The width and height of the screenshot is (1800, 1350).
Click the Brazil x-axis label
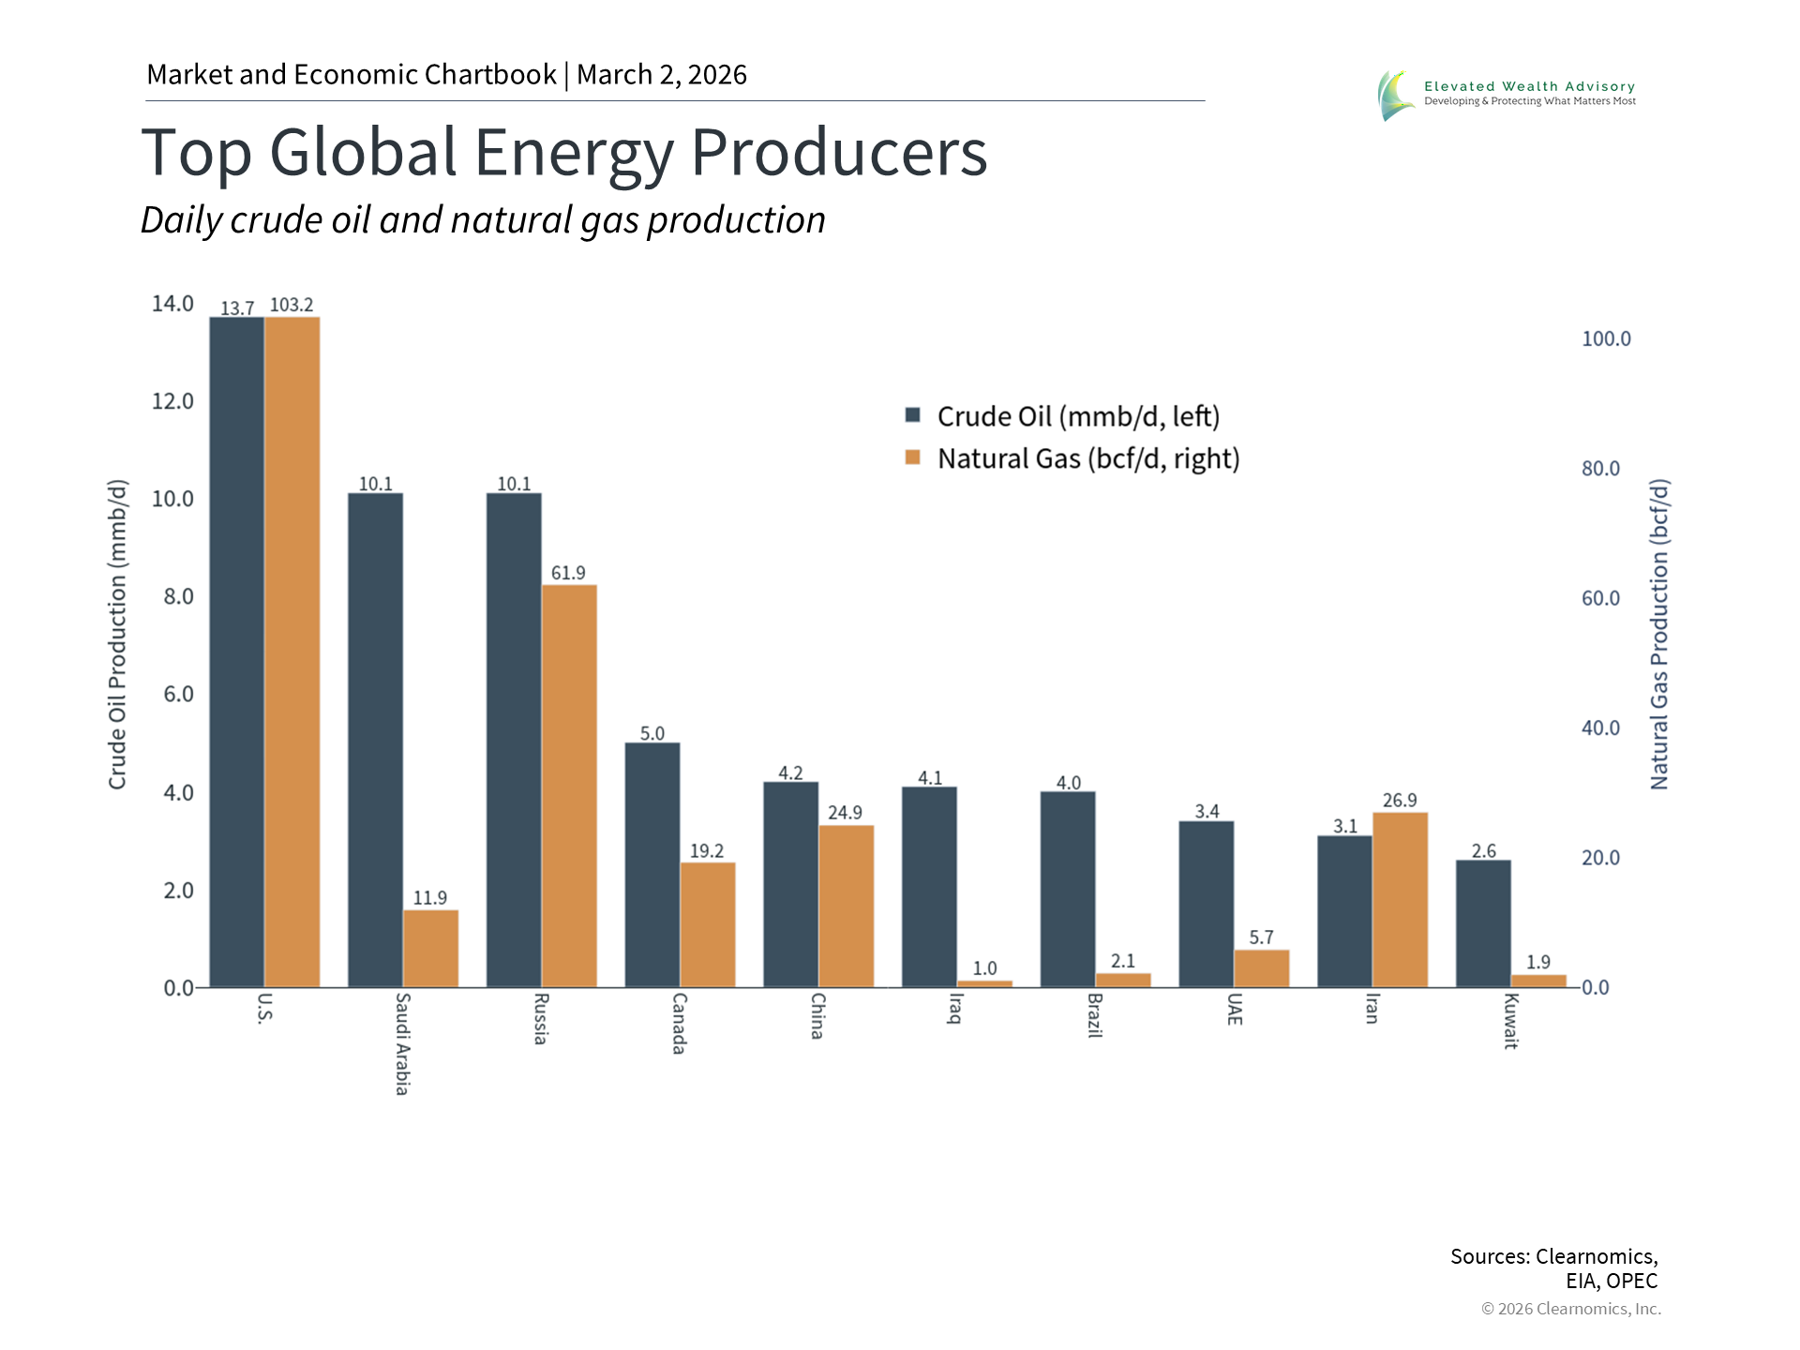pyautogui.click(x=1095, y=1015)
